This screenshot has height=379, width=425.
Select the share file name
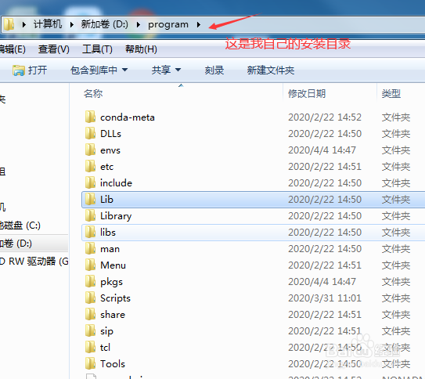[x=113, y=315]
